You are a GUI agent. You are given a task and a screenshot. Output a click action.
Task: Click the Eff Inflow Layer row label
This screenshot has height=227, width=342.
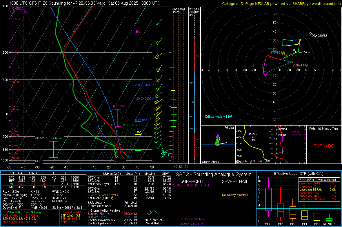click(x=99, y=184)
